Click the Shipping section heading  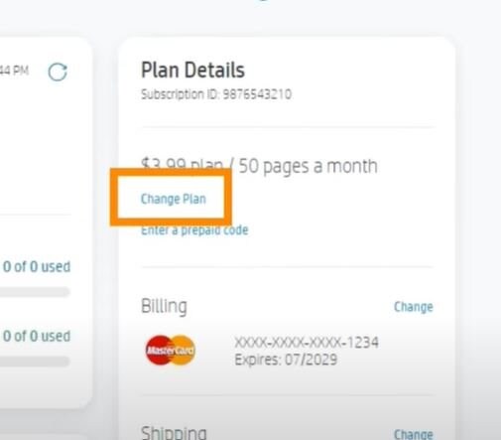pyautogui.click(x=174, y=433)
